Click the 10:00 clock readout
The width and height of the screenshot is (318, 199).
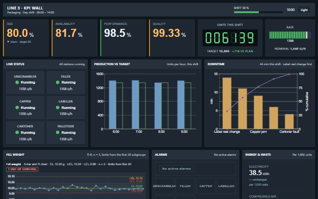(x=290, y=10)
